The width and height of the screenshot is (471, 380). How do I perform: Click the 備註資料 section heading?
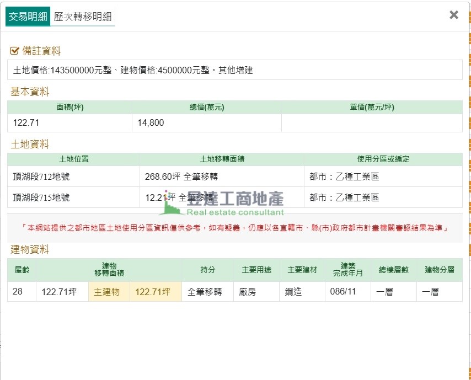[x=41, y=51]
